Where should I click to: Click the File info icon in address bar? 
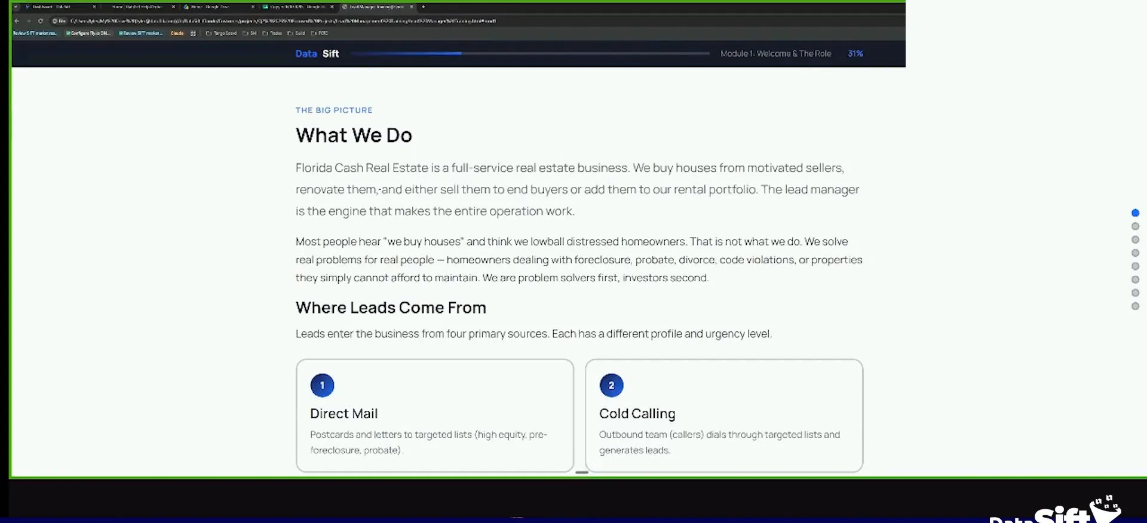(x=59, y=21)
